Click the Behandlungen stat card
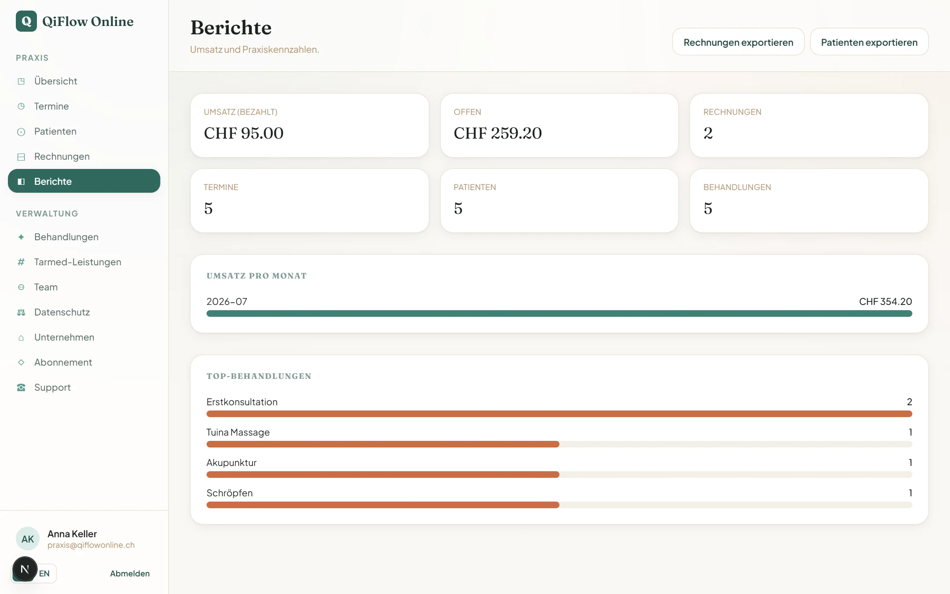The height and width of the screenshot is (594, 950). click(x=809, y=201)
